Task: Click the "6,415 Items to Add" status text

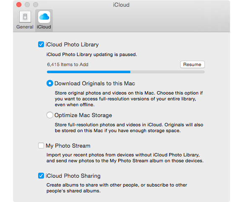Action: click(67, 64)
